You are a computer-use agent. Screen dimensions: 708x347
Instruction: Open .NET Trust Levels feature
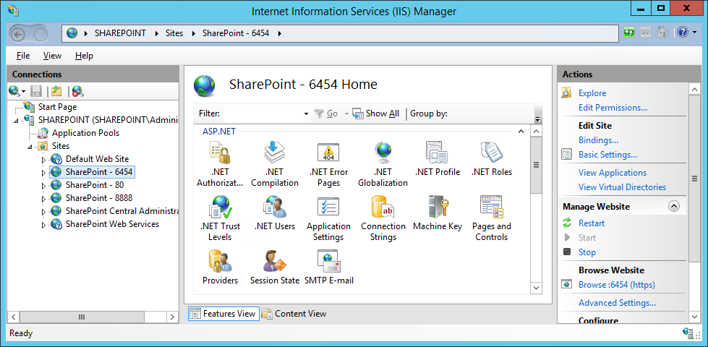click(x=220, y=218)
